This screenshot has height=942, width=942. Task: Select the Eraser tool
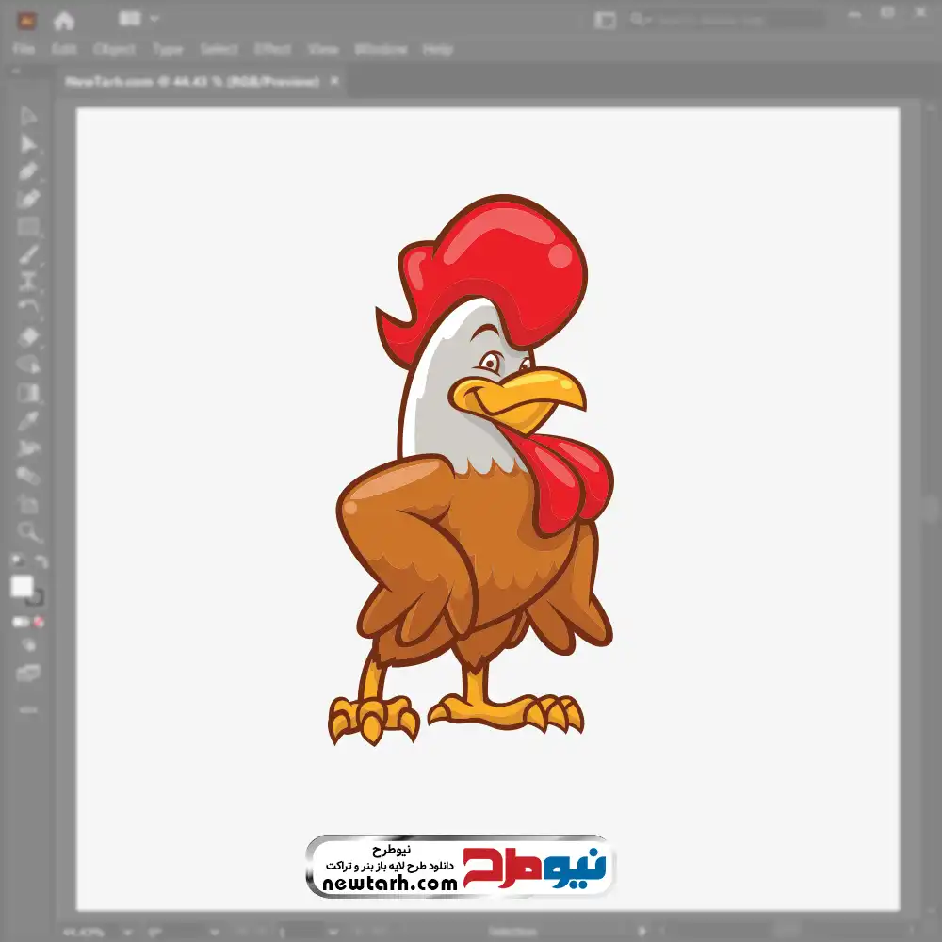28,336
